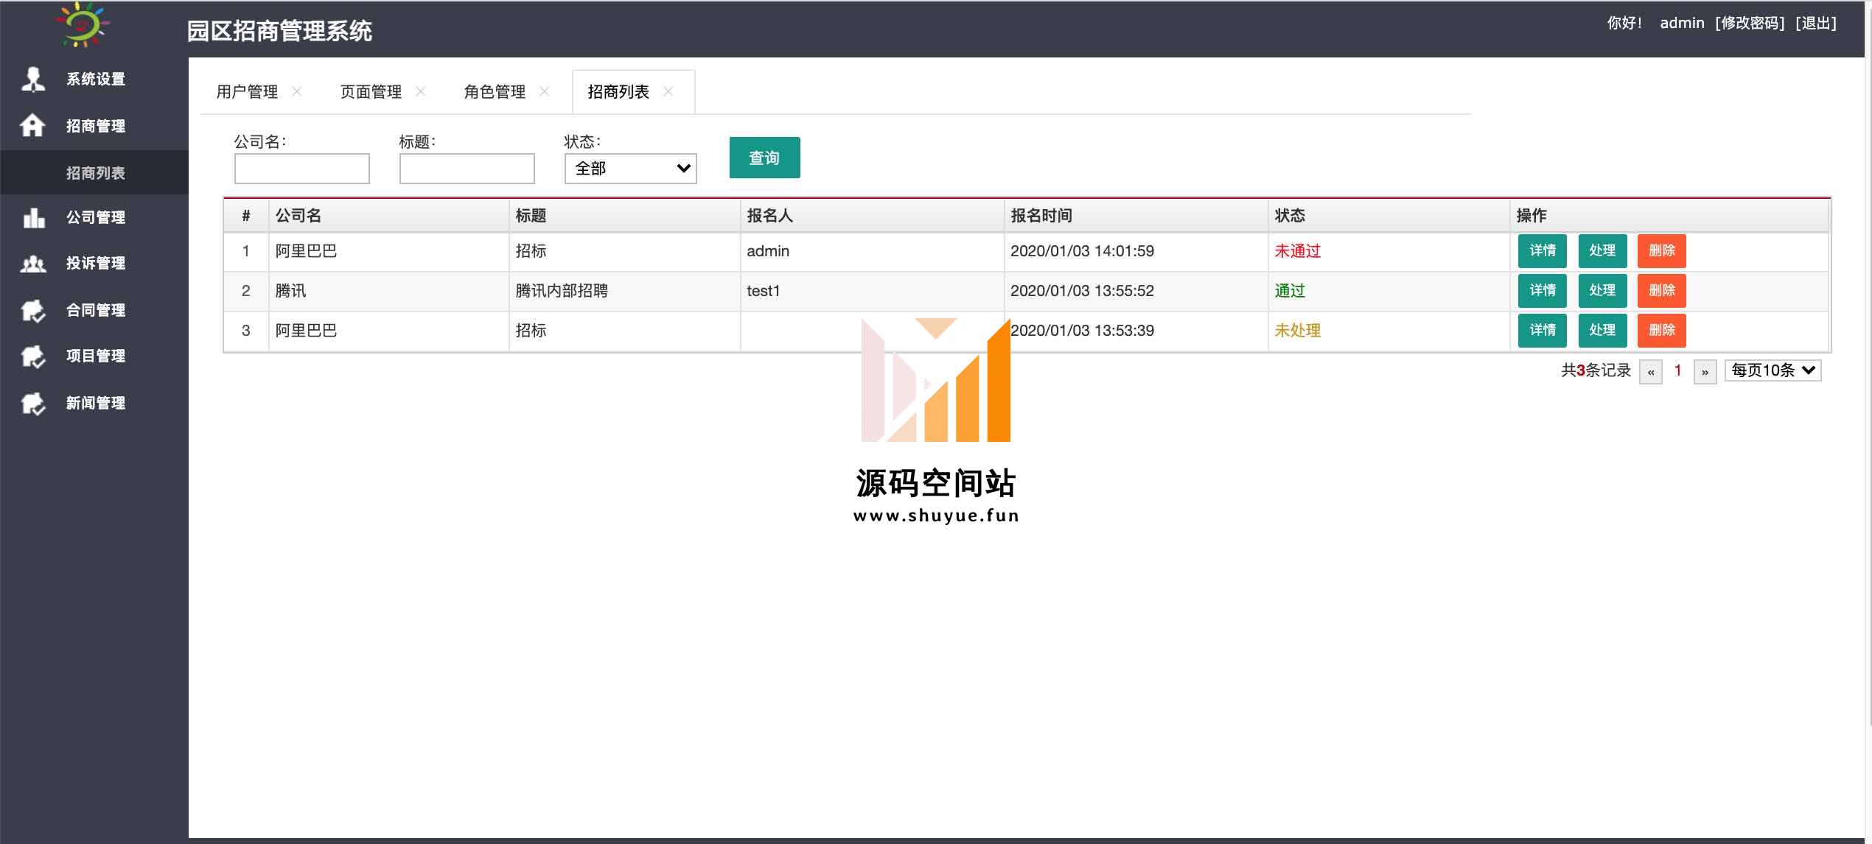This screenshot has width=1872, height=844.
Task: Select 招商列表 in the sidebar
Action: point(95,173)
